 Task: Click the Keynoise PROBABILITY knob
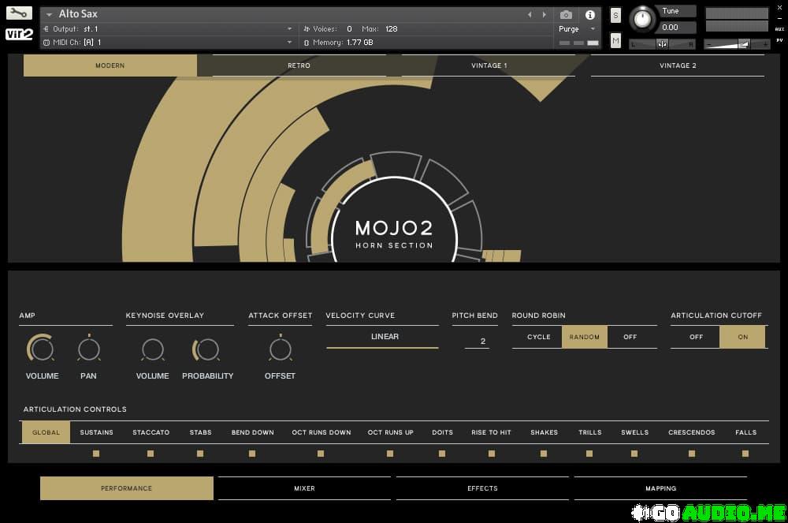[x=206, y=349]
